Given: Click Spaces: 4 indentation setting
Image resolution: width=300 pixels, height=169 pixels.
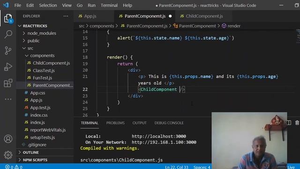Looking at the screenshot, I should tap(202, 167).
